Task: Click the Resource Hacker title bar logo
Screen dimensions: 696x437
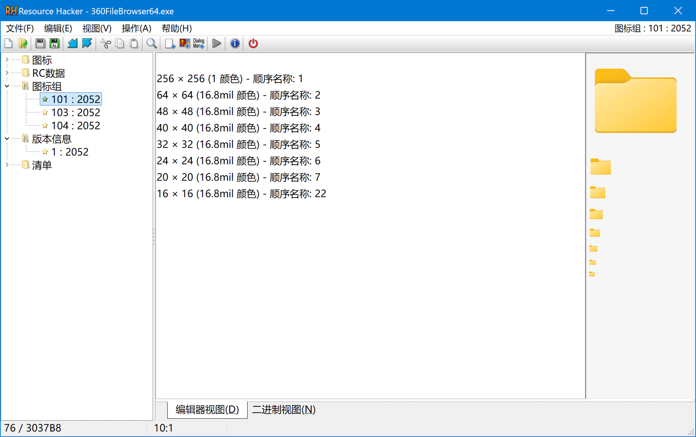Action: pos(11,11)
